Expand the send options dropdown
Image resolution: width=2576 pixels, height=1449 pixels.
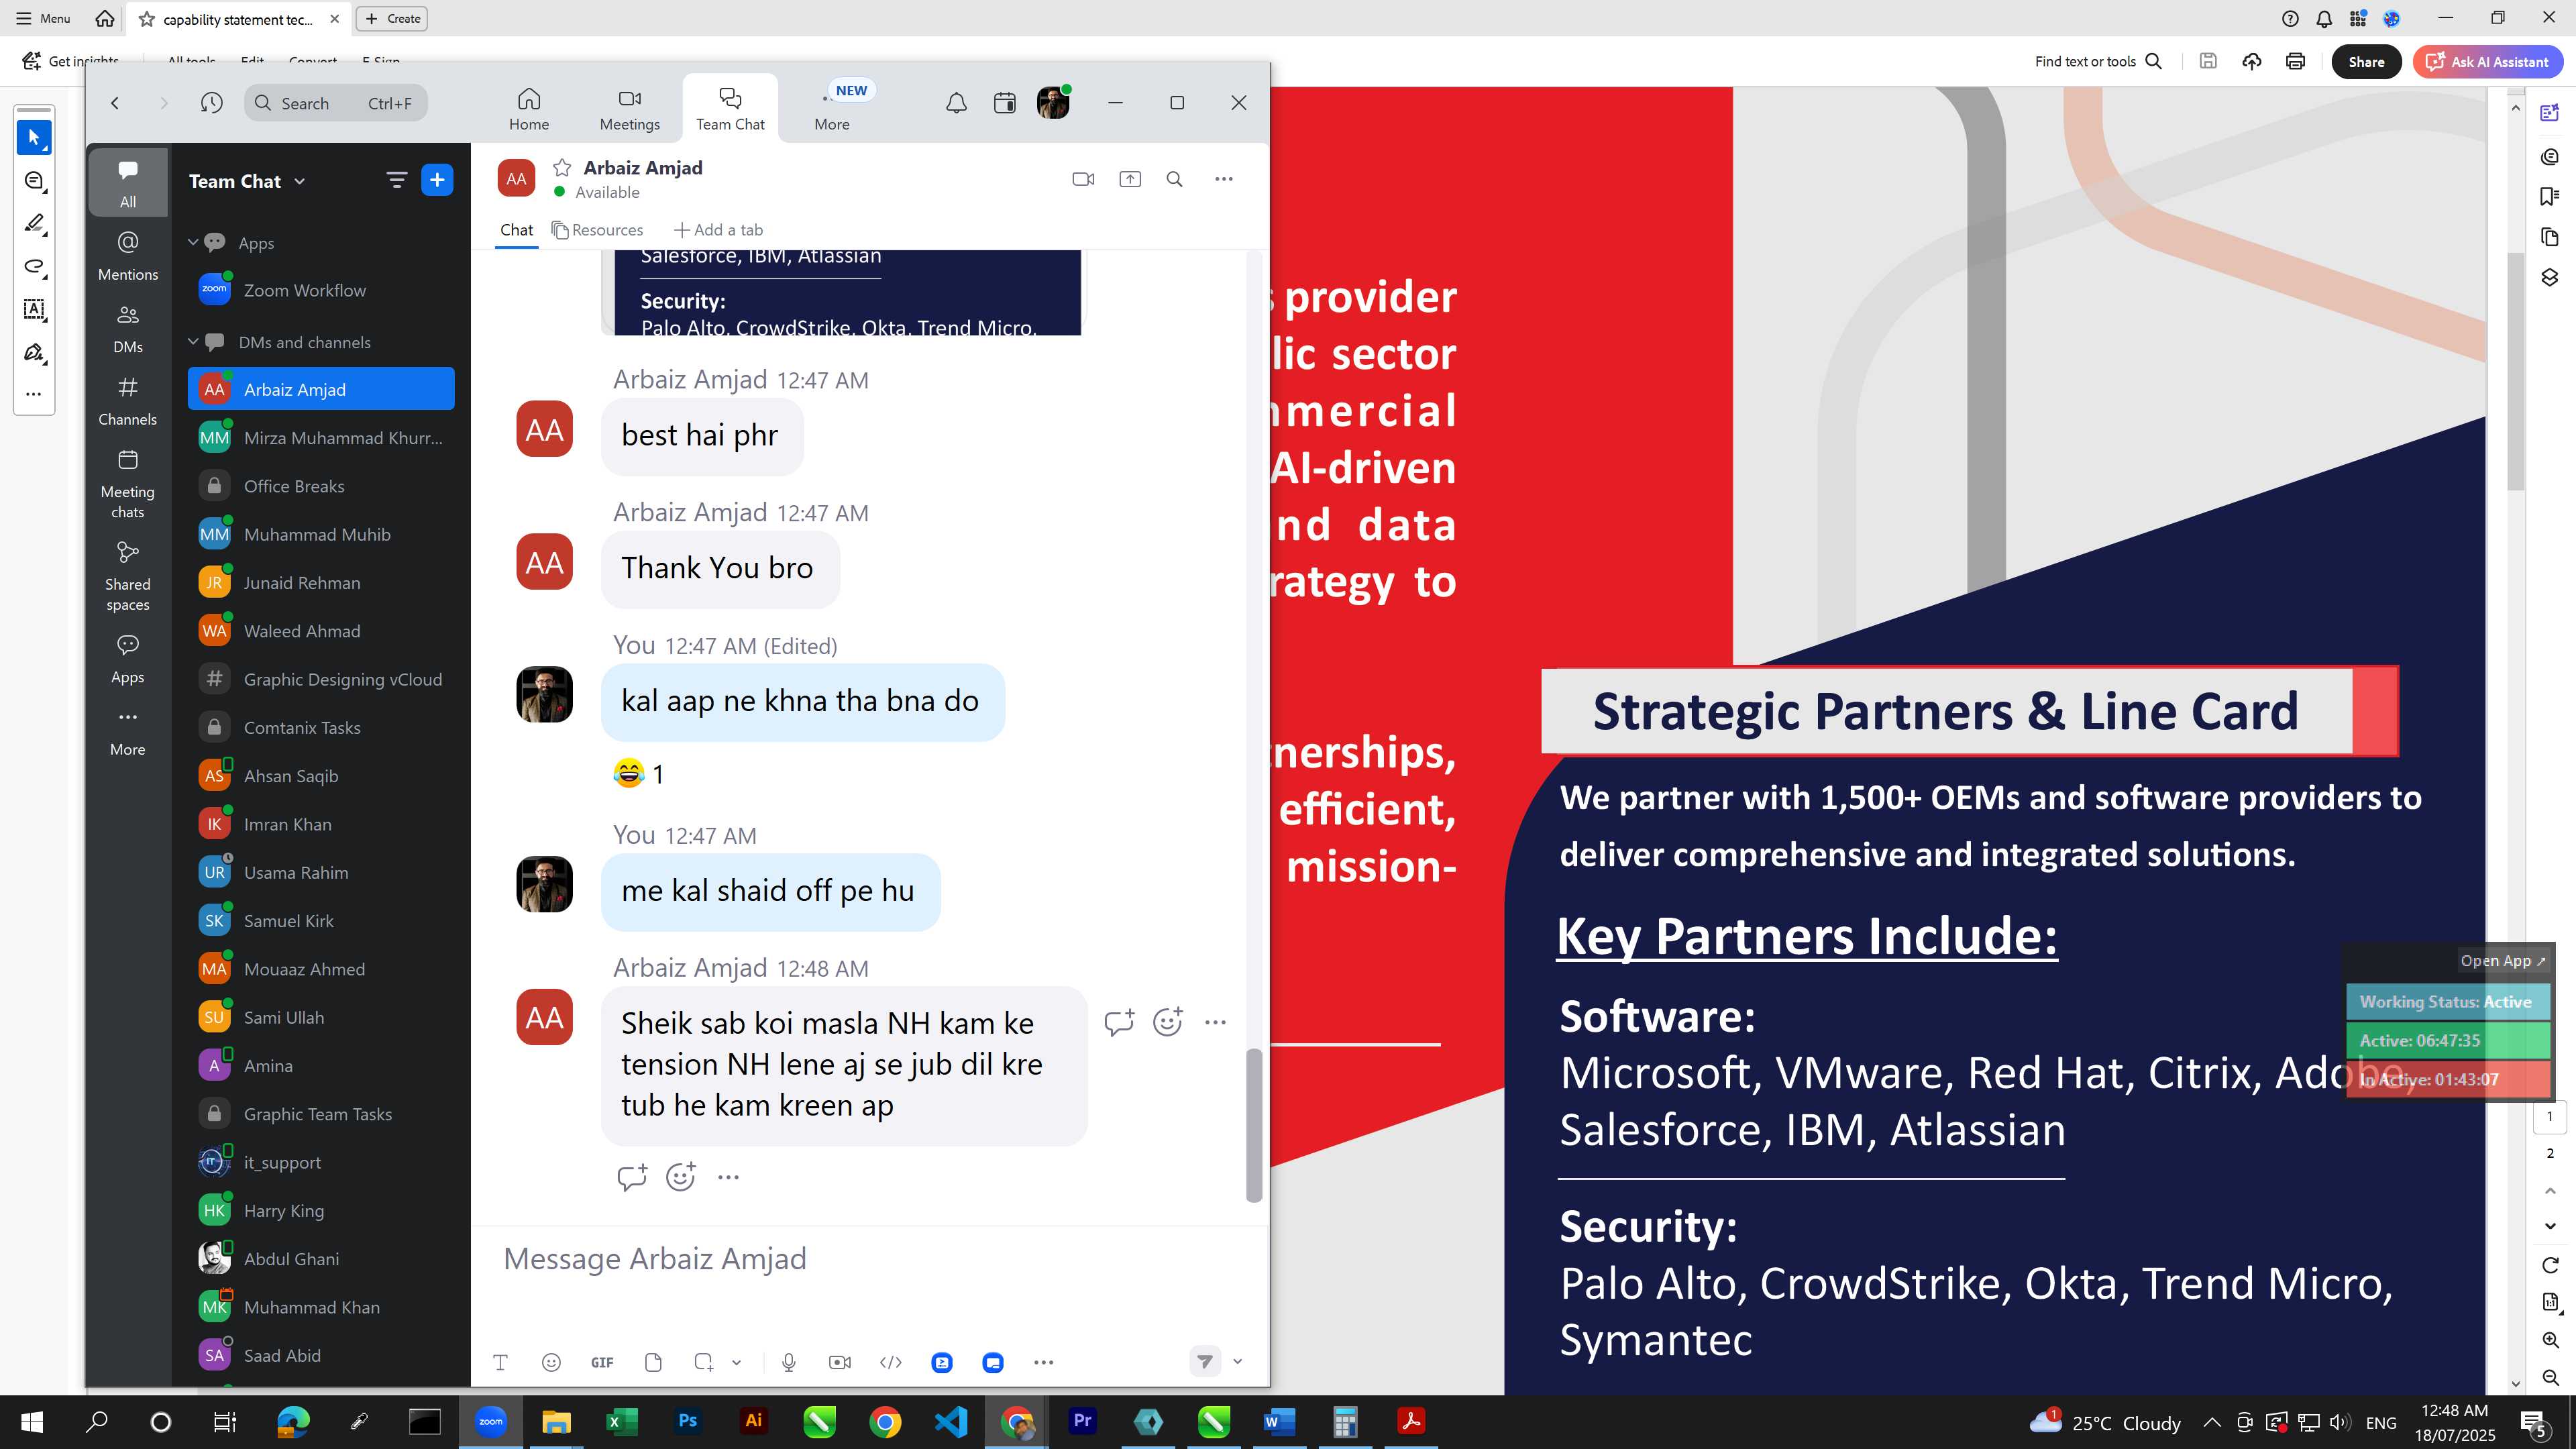pos(1238,1362)
